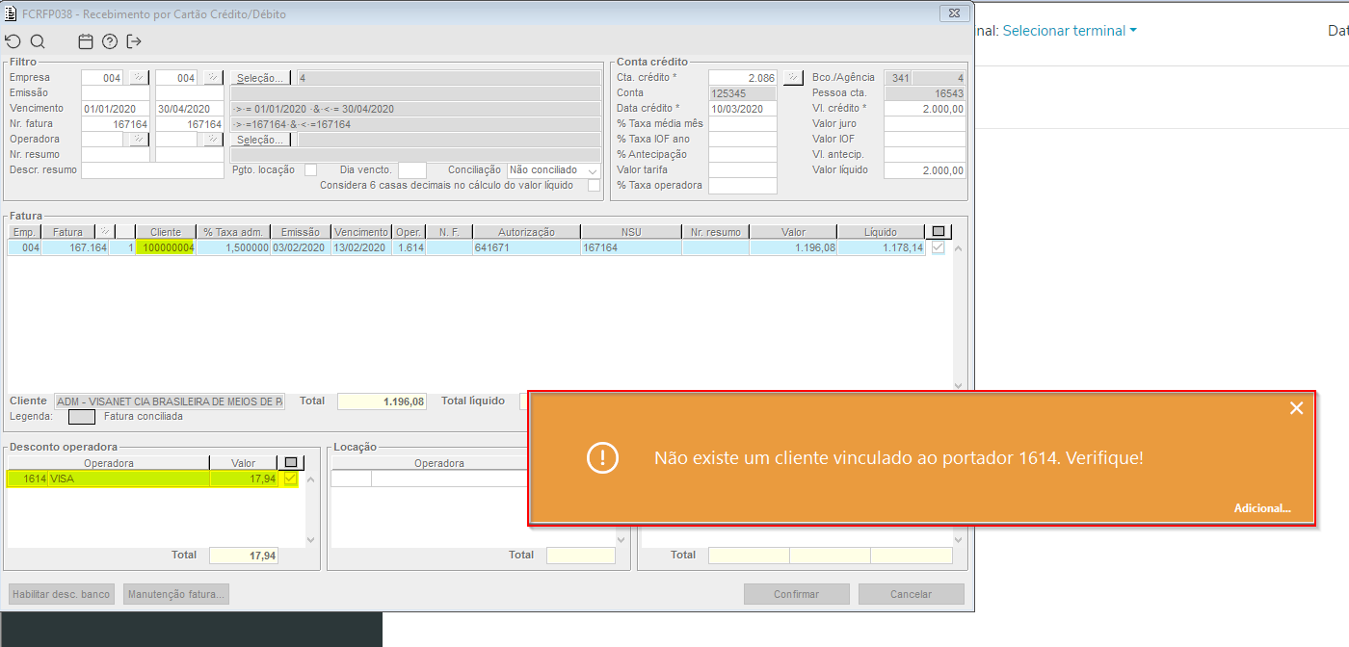This screenshot has height=647, width=1349.
Task: Sort by NSU column header
Action: coord(631,232)
